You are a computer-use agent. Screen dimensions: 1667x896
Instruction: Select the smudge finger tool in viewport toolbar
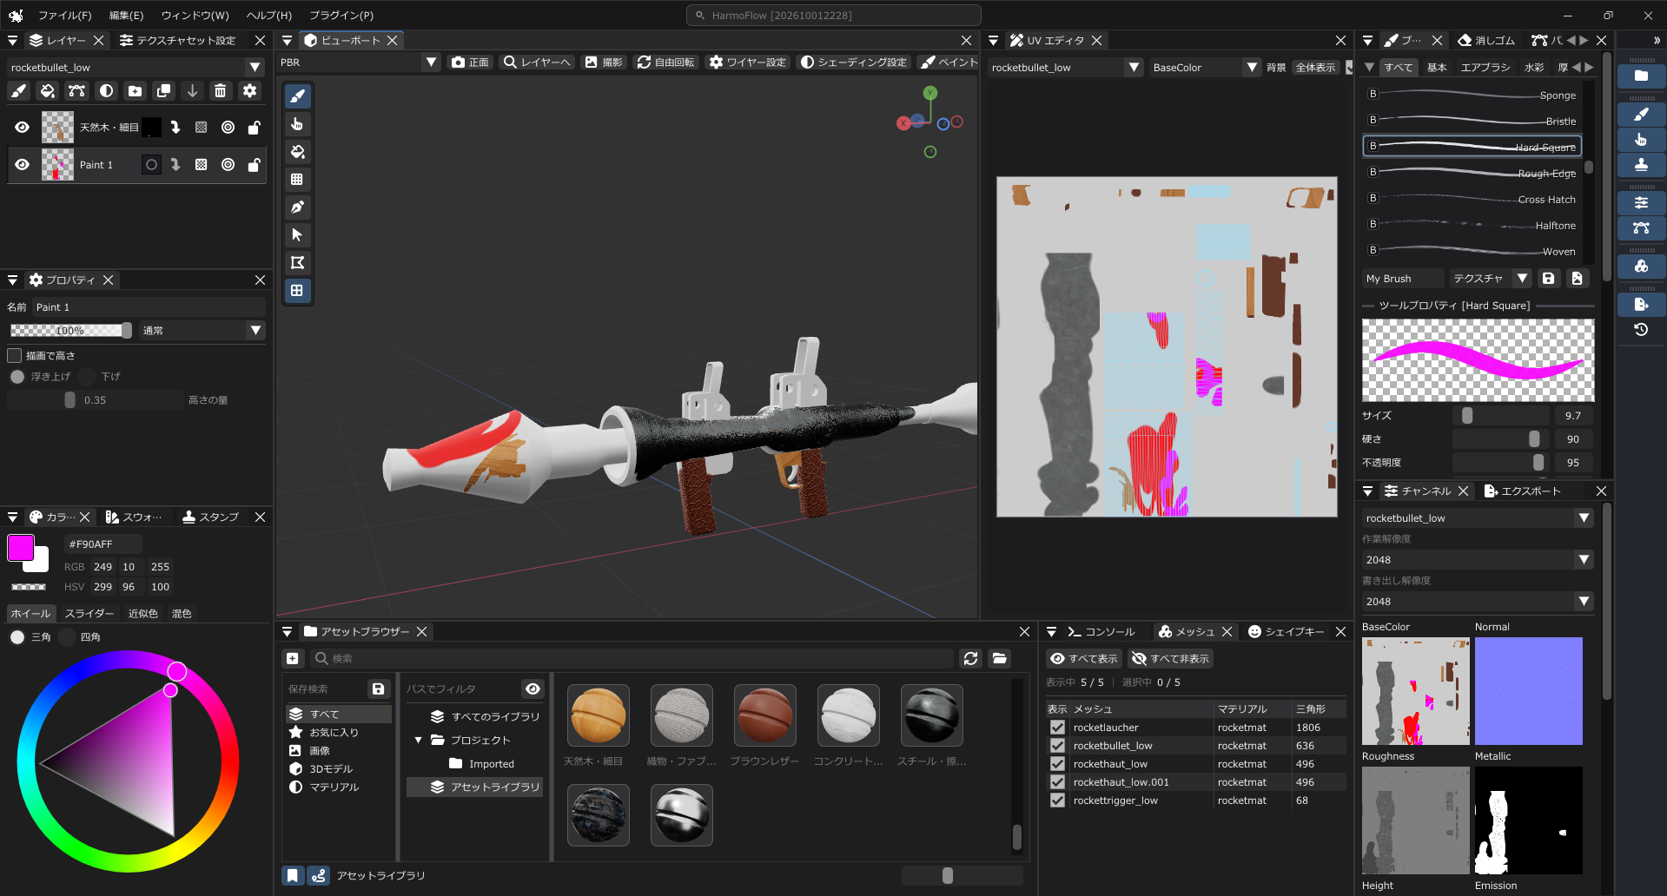tap(297, 124)
